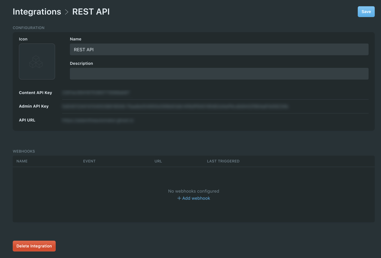Image resolution: width=381 pixels, height=258 pixels.
Task: Select the REST API breadcrumb title
Action: point(91,12)
